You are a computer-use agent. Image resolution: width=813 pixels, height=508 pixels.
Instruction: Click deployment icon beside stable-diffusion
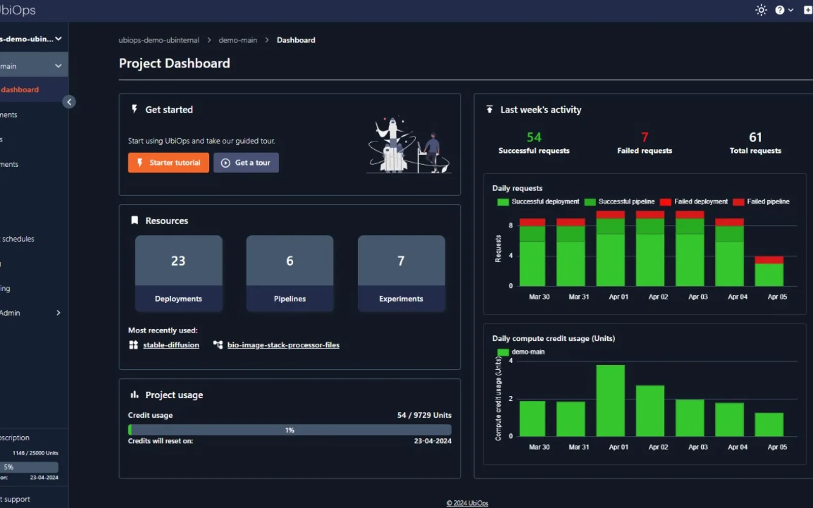pyautogui.click(x=134, y=345)
